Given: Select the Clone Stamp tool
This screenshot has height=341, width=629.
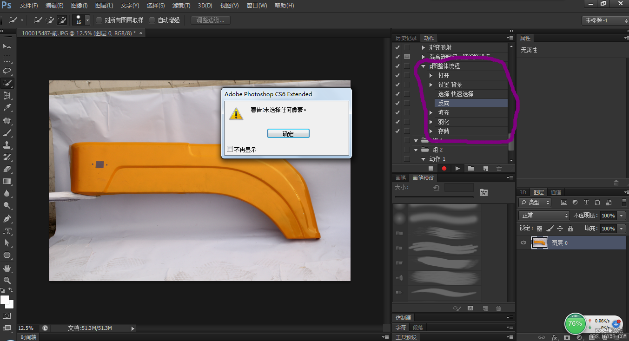Looking at the screenshot, I should click(7, 145).
